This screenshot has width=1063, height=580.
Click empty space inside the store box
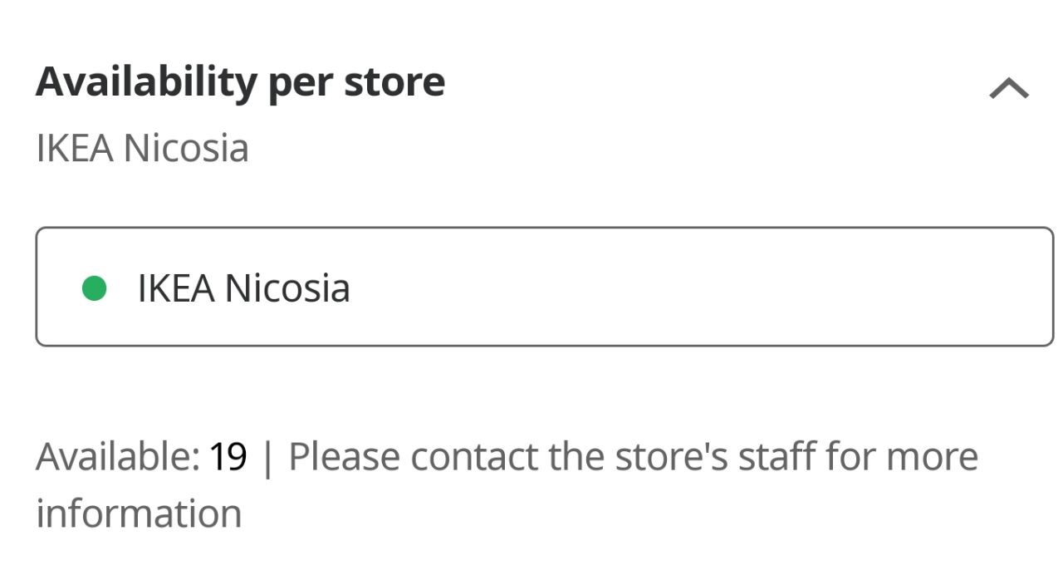706,287
